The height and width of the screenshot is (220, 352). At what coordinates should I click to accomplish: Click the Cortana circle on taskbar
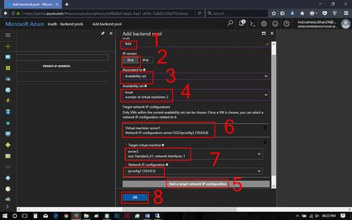pyautogui.click(x=15, y=216)
